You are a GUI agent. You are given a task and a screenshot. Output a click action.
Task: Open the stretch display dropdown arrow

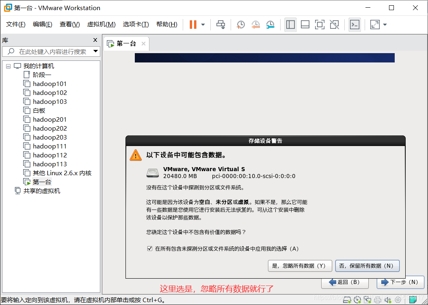[x=385, y=24]
